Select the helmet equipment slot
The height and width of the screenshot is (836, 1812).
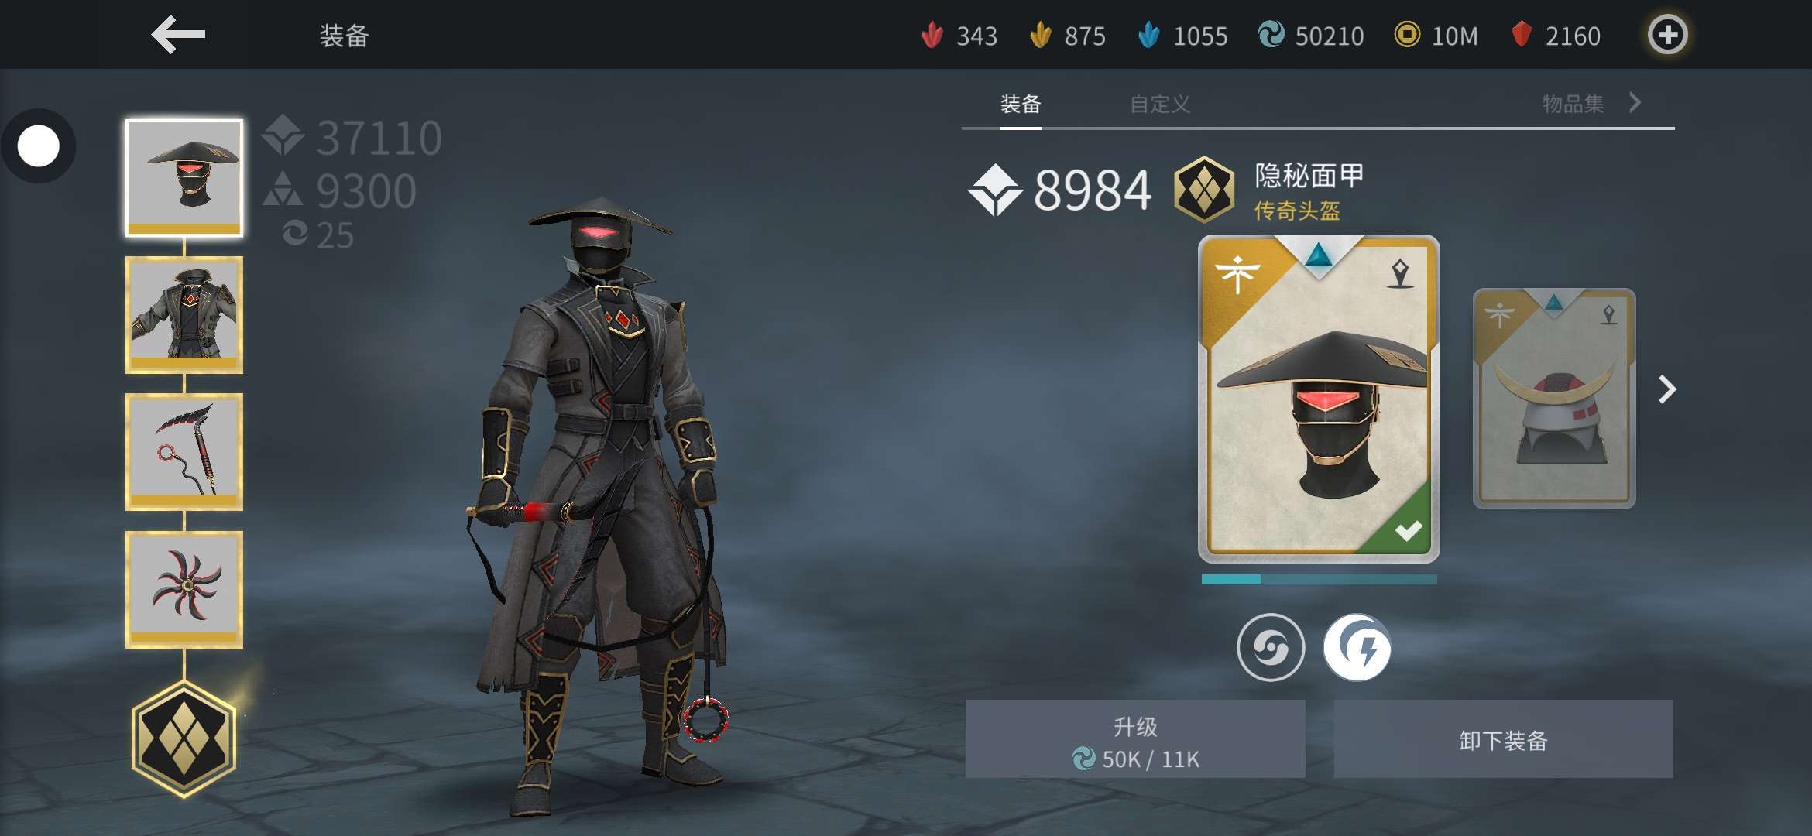click(184, 178)
